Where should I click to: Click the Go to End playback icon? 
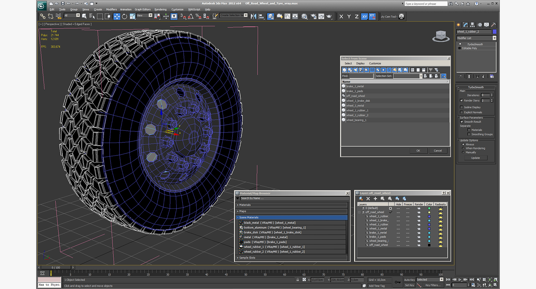click(x=472, y=280)
